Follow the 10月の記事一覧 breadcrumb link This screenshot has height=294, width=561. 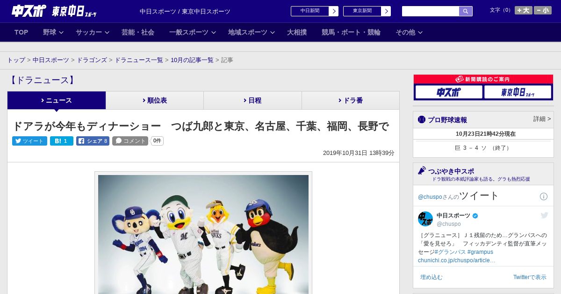click(192, 60)
